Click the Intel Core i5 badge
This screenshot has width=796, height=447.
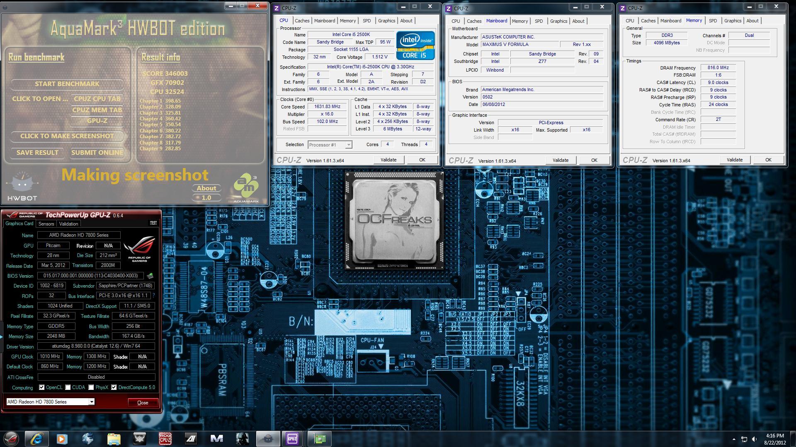coord(415,46)
